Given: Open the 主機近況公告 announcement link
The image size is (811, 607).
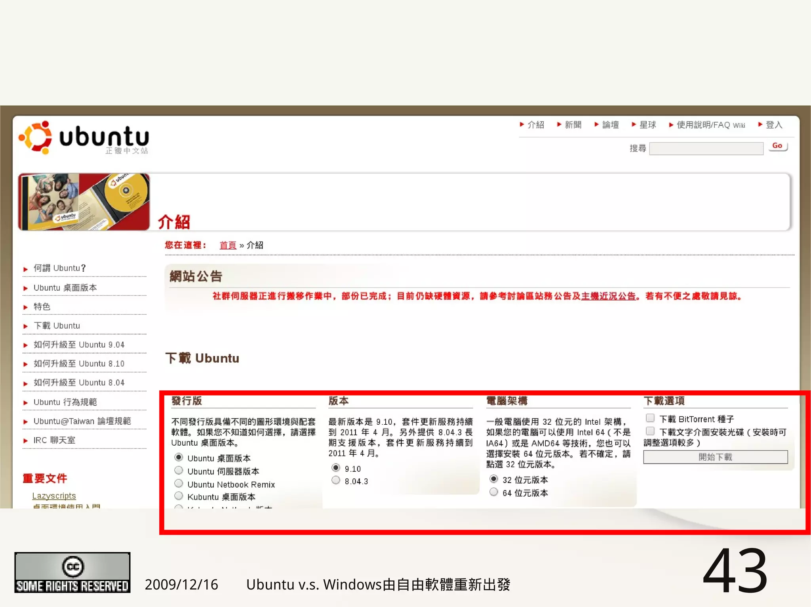Looking at the screenshot, I should [x=608, y=296].
